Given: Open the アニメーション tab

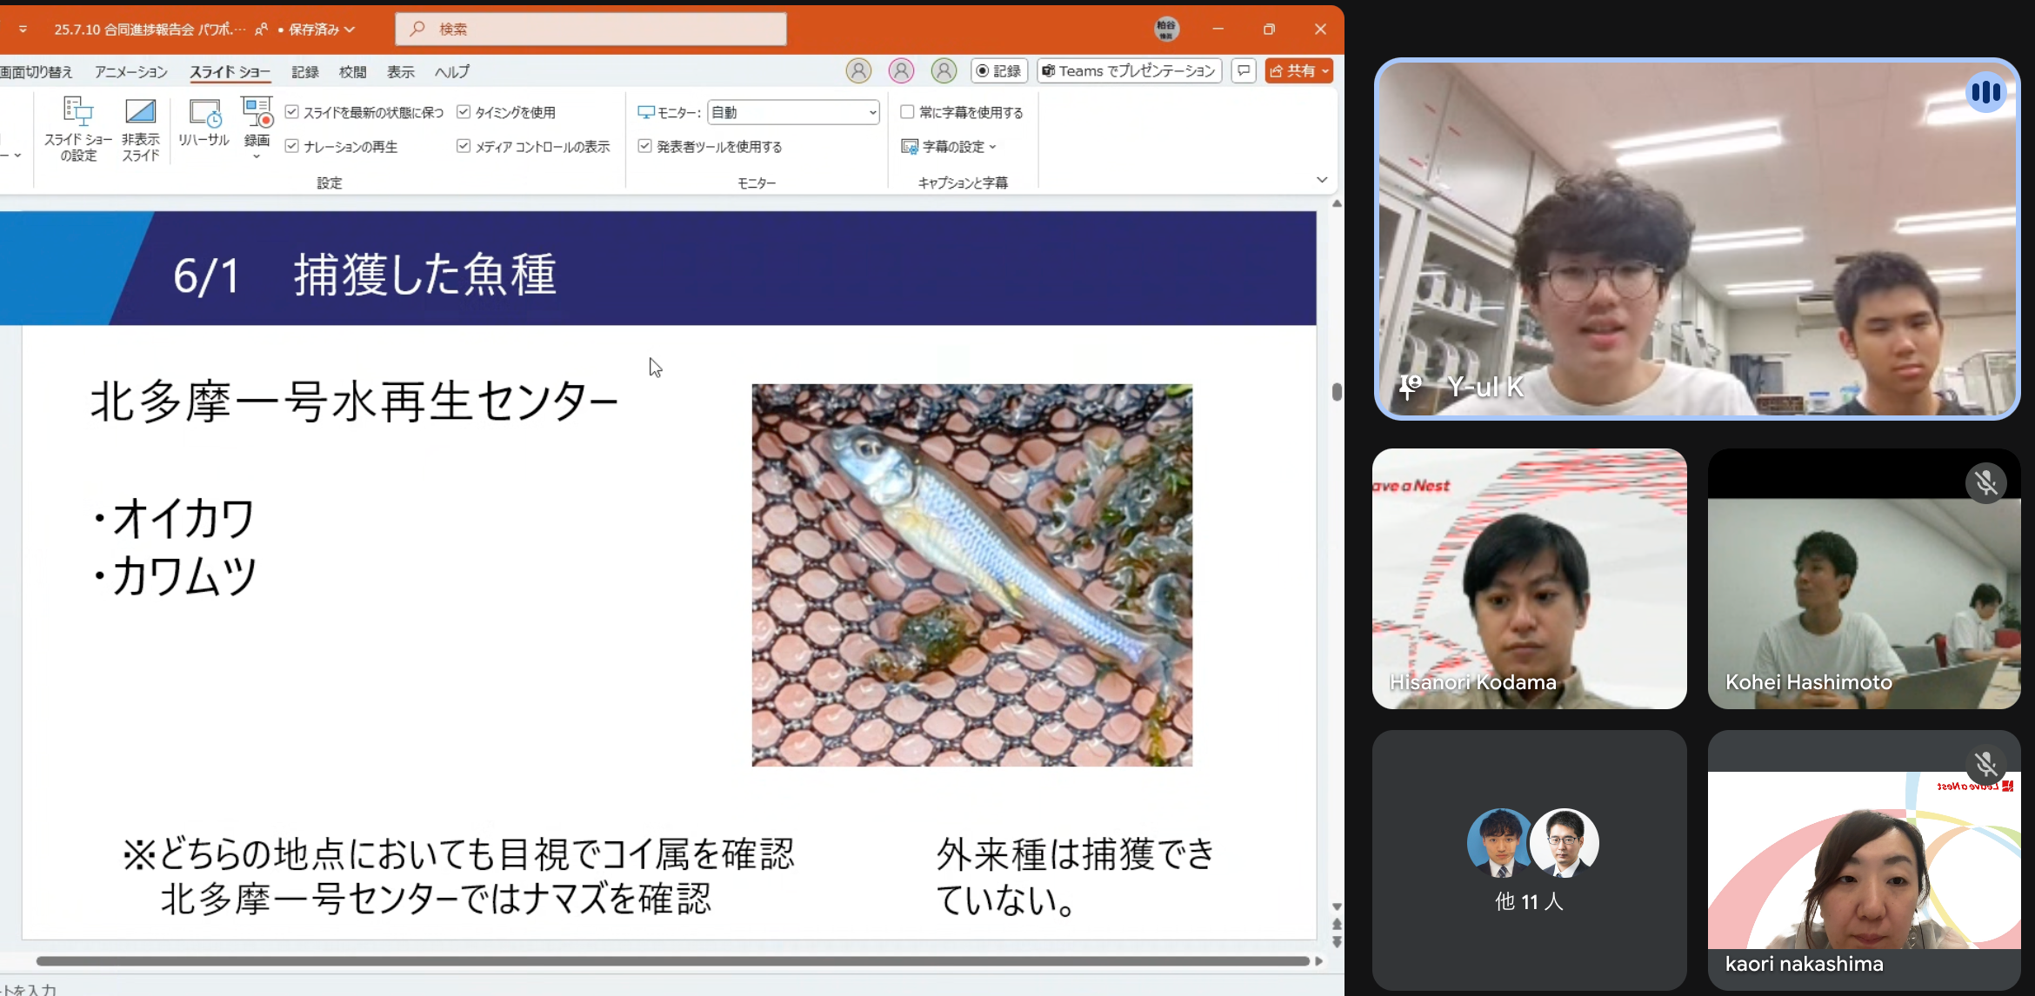Looking at the screenshot, I should point(130,72).
